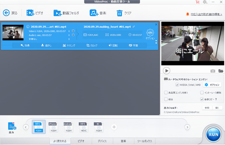Expand the 字幕なし subtitle selector arrows
This screenshot has height=145, width=225.
click(69, 39)
